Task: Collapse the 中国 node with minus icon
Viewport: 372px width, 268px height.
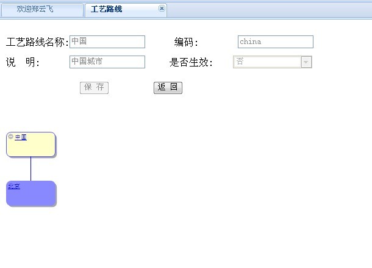Action: point(10,136)
